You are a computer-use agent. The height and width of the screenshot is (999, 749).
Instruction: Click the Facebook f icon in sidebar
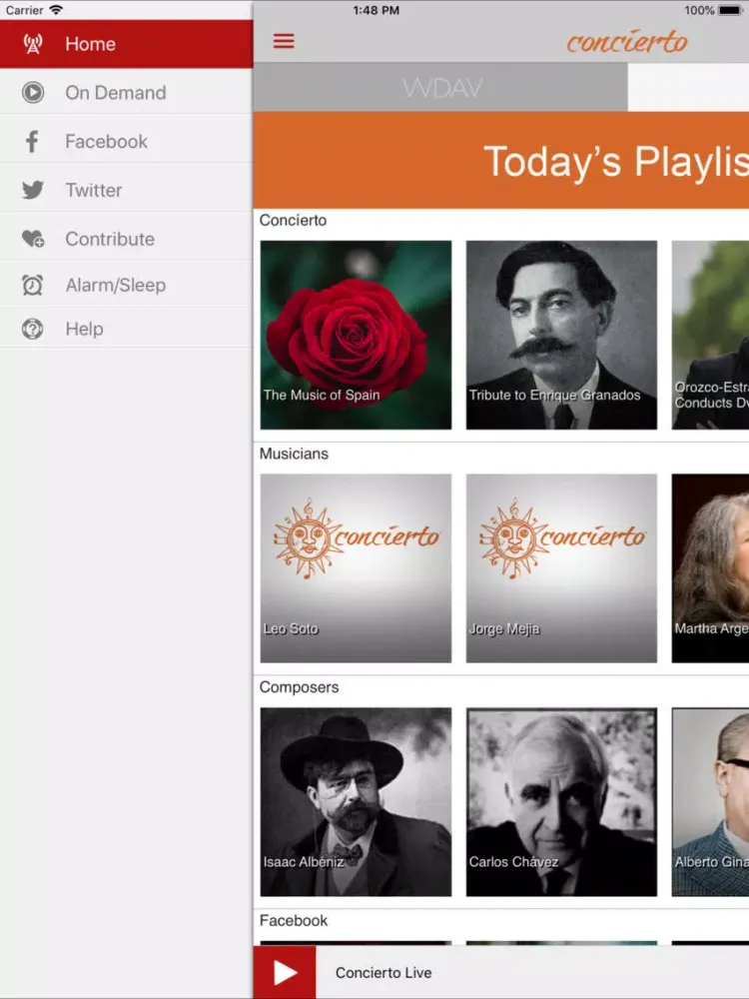coord(32,141)
